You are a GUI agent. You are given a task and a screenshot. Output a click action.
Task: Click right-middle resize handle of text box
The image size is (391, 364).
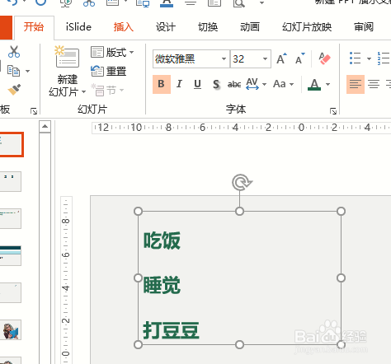pos(341,278)
